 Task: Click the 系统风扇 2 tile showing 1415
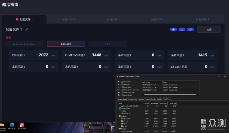(192, 55)
